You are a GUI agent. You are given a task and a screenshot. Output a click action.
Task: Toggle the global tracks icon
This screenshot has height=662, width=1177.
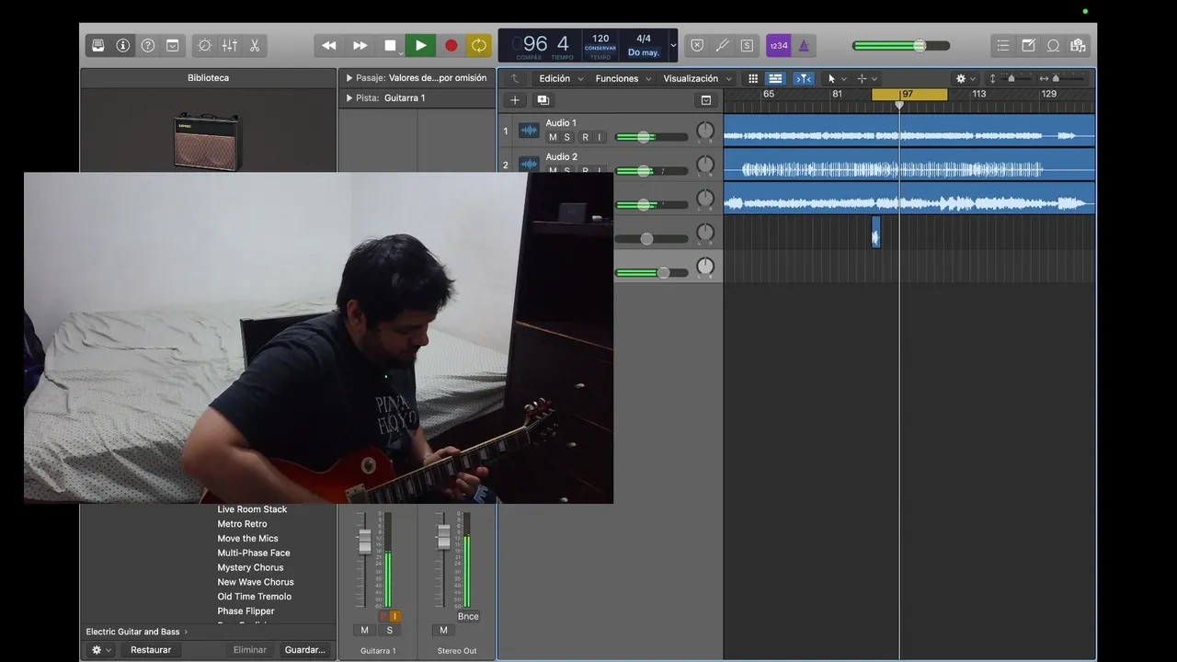[x=706, y=100]
